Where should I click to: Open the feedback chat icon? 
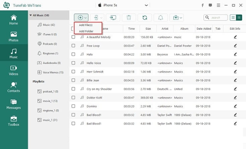210,5
